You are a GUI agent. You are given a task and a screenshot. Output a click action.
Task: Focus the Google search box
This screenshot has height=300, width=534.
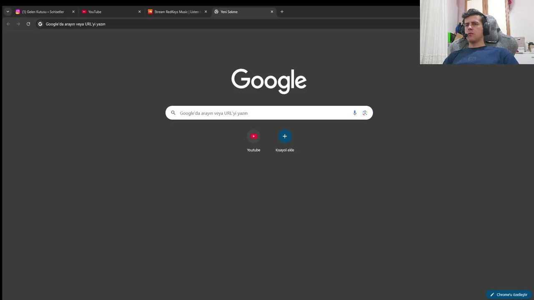tap(269, 113)
